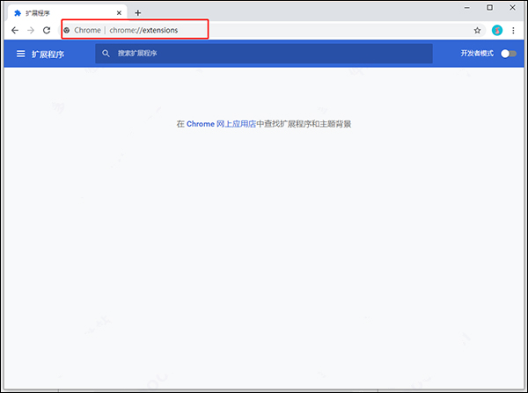Open the user profile avatar
This screenshot has height=393, width=528.
coord(497,30)
